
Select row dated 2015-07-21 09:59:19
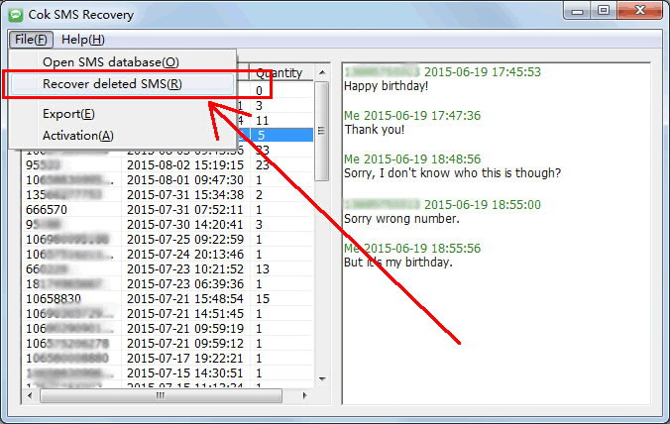pos(168,329)
